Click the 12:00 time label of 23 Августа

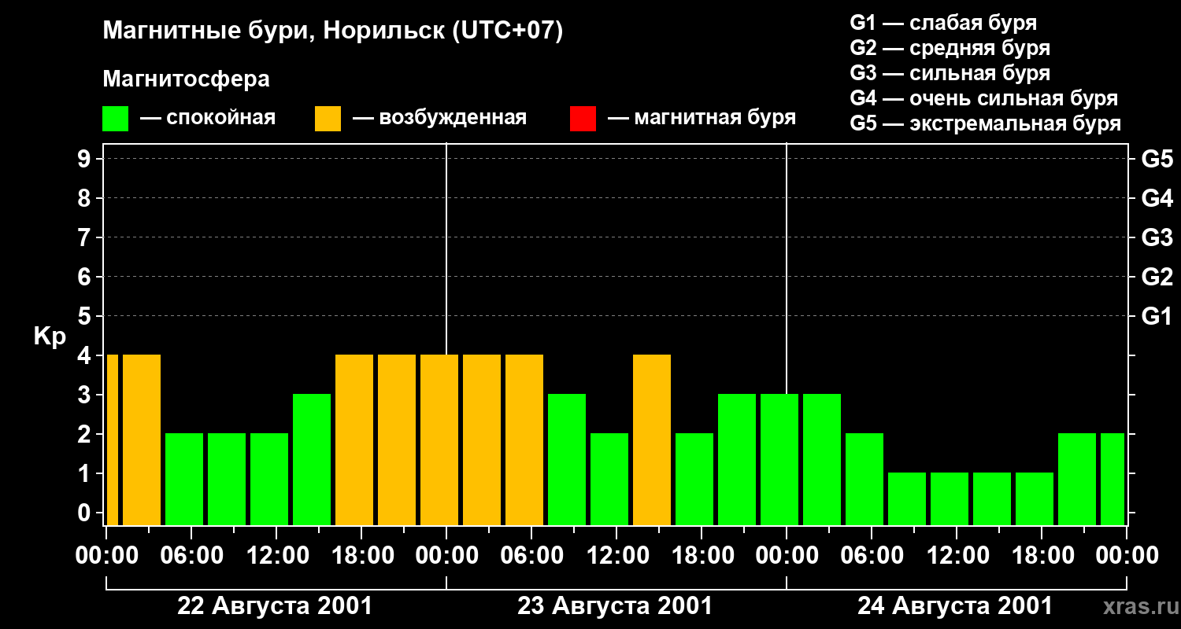pos(616,556)
